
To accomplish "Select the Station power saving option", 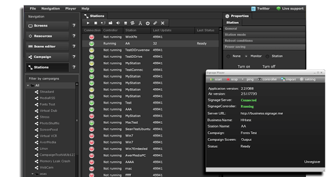I will pos(267,56).
